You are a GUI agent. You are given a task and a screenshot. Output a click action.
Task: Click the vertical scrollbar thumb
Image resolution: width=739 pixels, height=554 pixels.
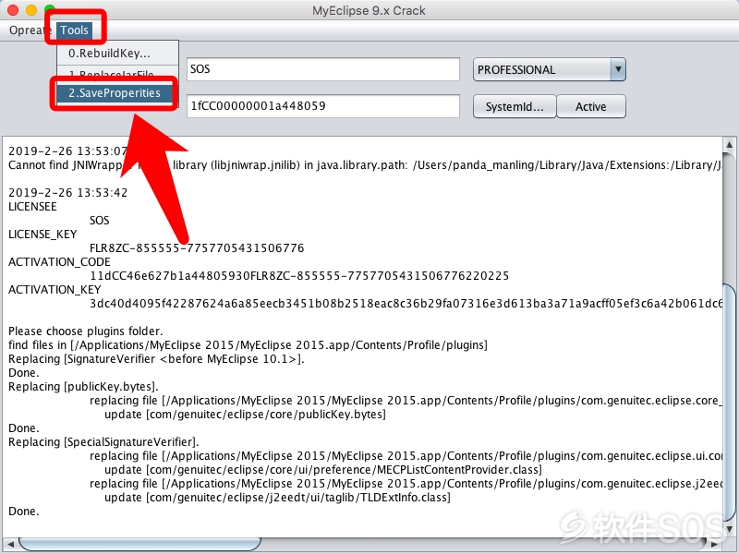(x=729, y=401)
